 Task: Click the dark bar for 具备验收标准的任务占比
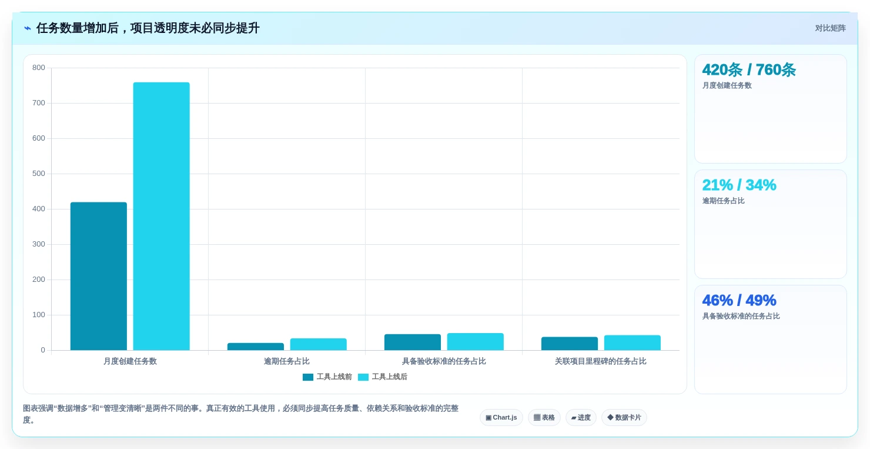click(x=413, y=342)
